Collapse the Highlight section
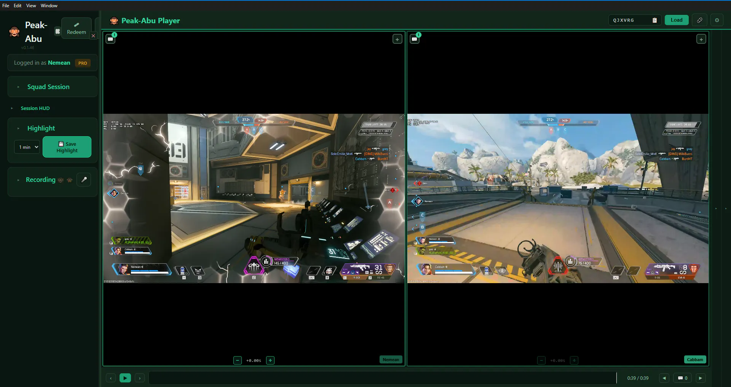 tap(41, 128)
